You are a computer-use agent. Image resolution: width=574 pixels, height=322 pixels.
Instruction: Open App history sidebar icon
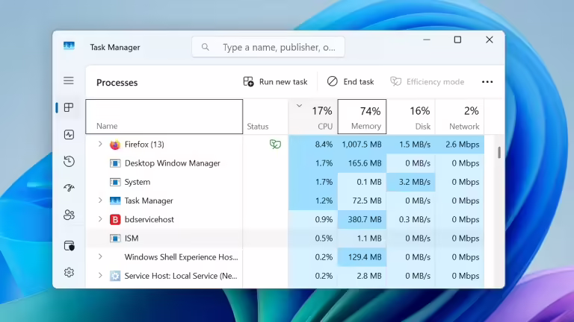69,161
